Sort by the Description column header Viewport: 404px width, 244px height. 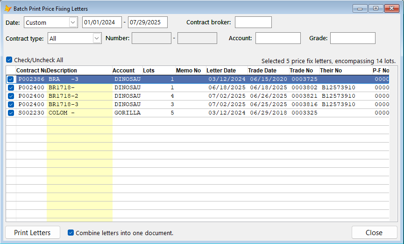79,71
